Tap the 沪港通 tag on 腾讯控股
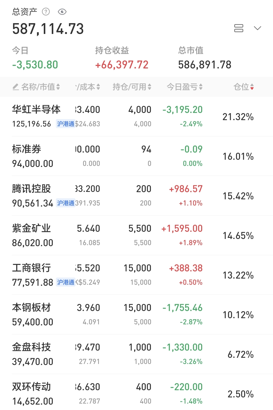This screenshot has width=273, height=410. tap(66, 203)
